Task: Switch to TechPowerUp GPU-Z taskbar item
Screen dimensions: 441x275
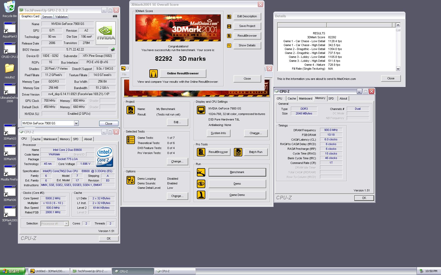Action: click(x=91, y=271)
